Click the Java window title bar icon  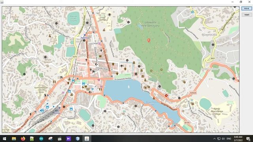point(2,2)
